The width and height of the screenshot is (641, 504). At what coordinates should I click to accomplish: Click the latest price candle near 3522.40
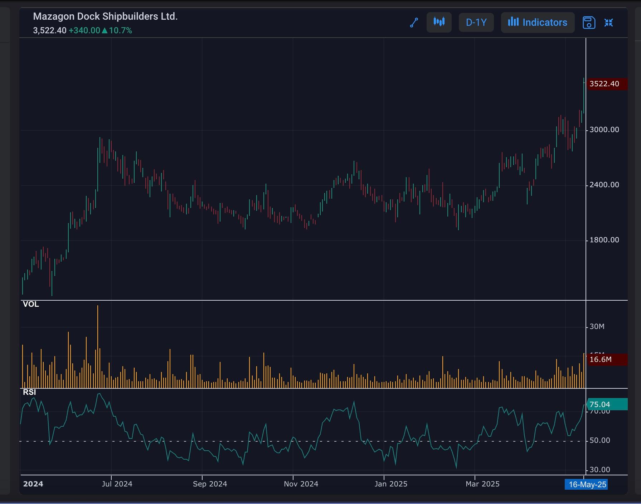tap(584, 95)
